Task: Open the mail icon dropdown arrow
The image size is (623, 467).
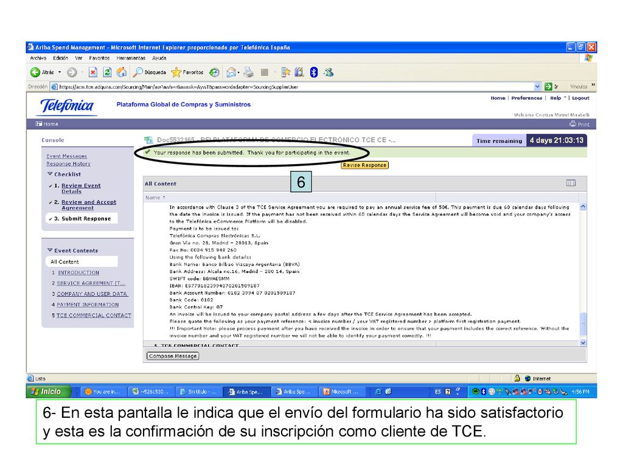Action: click(x=238, y=72)
